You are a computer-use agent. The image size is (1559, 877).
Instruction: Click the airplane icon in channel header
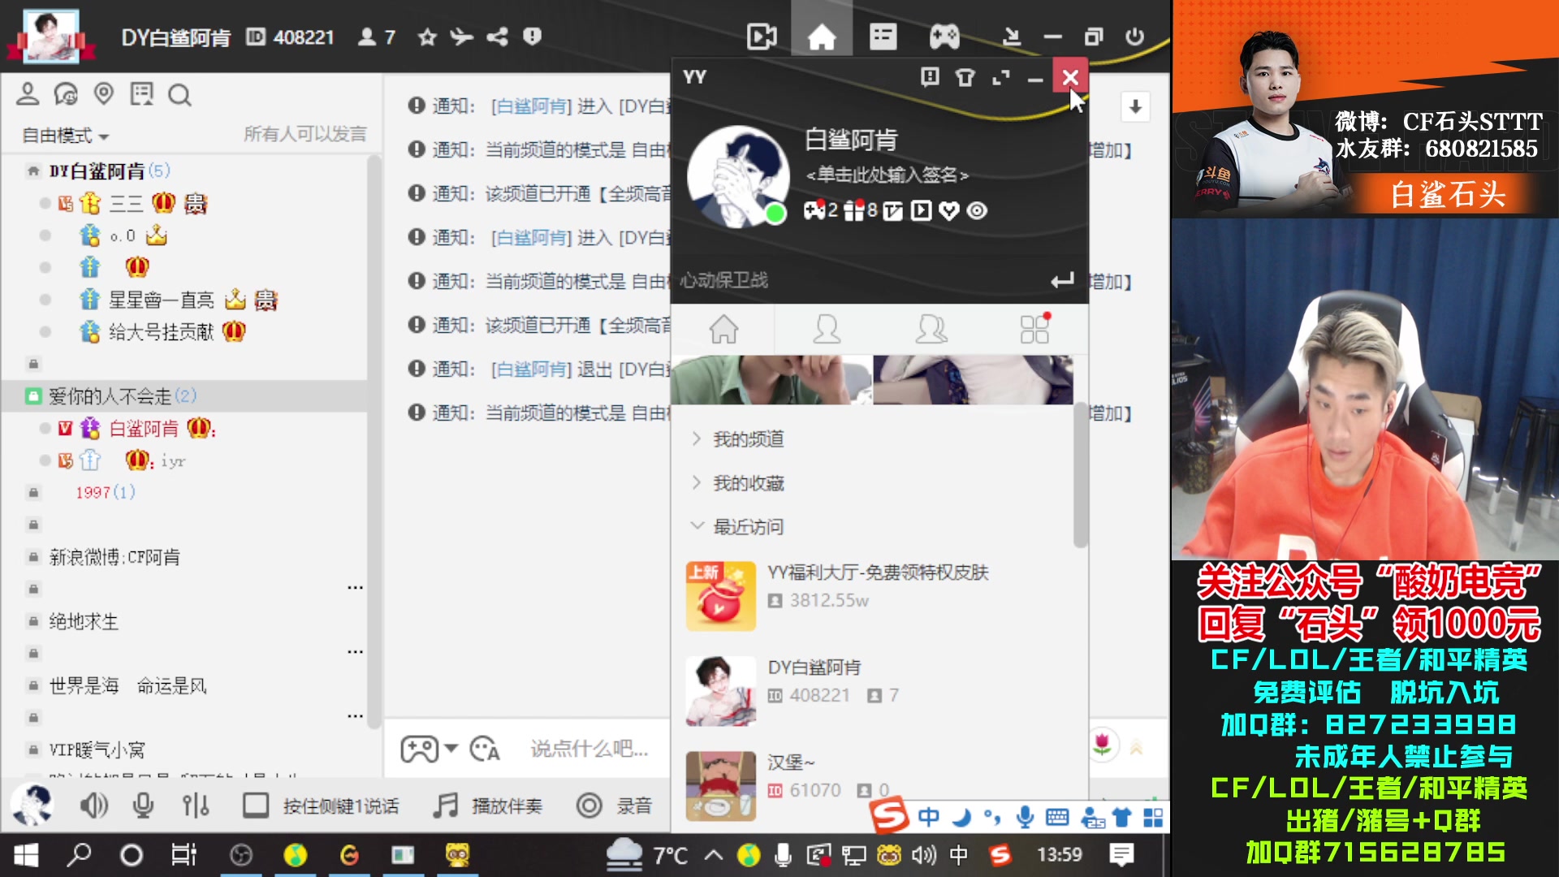point(461,37)
